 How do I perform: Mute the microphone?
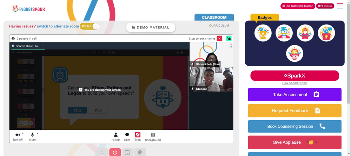coord(32,137)
